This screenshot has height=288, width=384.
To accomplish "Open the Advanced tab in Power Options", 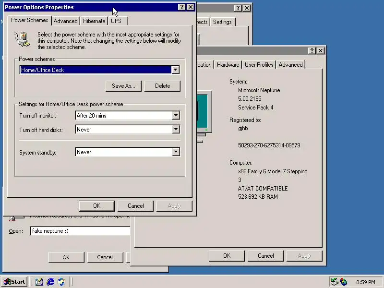I will tap(65, 21).
